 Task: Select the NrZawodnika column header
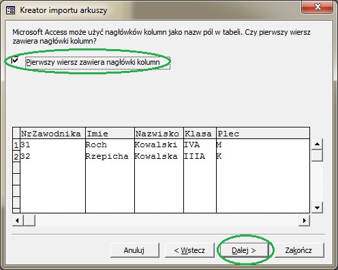(52, 134)
